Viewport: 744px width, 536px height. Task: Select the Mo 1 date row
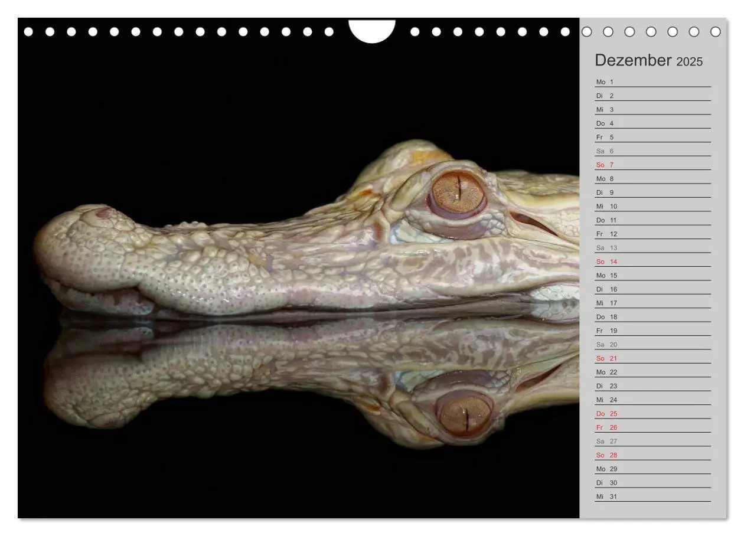(x=653, y=82)
